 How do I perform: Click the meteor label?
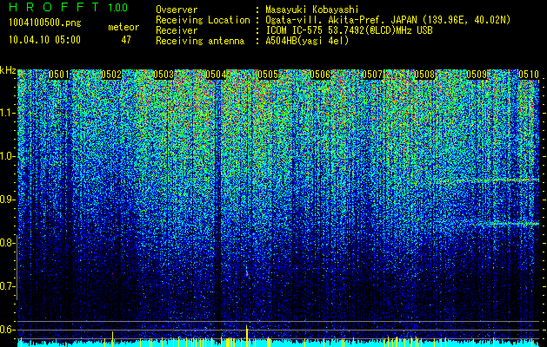coord(123,27)
